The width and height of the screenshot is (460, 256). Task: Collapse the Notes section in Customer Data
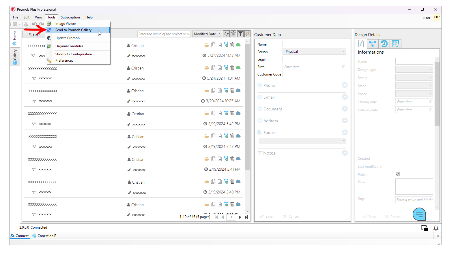coord(345,153)
